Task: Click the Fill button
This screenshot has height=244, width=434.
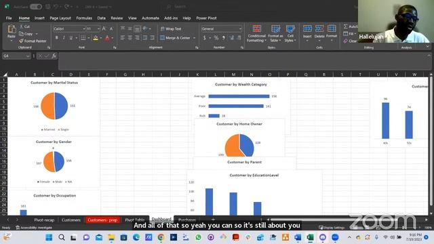Action: tap(349, 34)
